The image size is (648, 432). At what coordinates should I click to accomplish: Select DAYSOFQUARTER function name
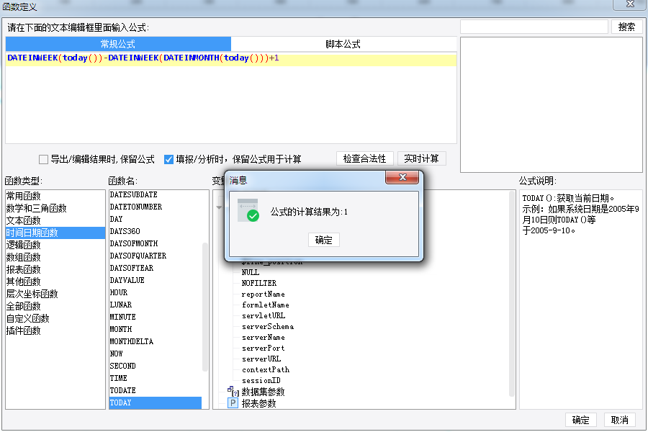point(156,256)
